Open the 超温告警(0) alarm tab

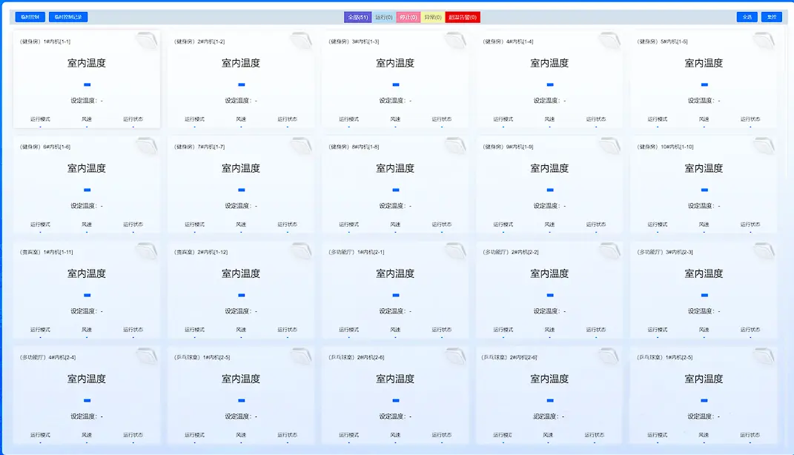click(463, 17)
